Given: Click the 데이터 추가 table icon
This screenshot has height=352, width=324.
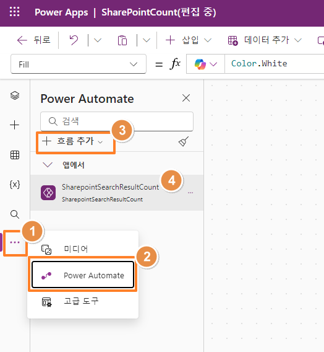Looking at the screenshot, I should click(x=233, y=41).
